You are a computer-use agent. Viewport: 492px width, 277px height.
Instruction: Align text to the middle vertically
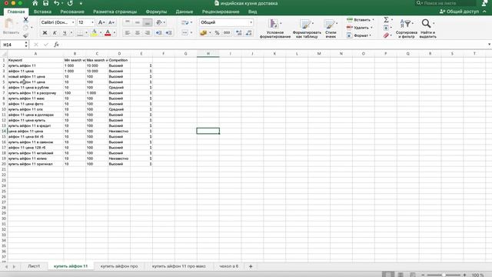point(138,22)
